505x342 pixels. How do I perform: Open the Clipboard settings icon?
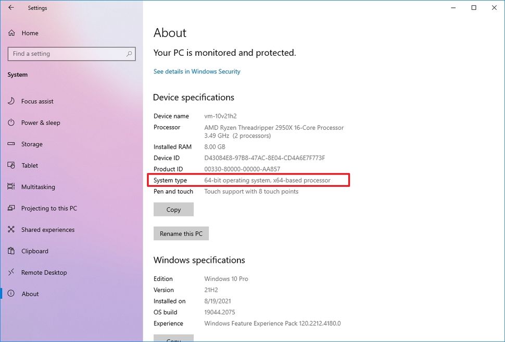tap(11, 251)
